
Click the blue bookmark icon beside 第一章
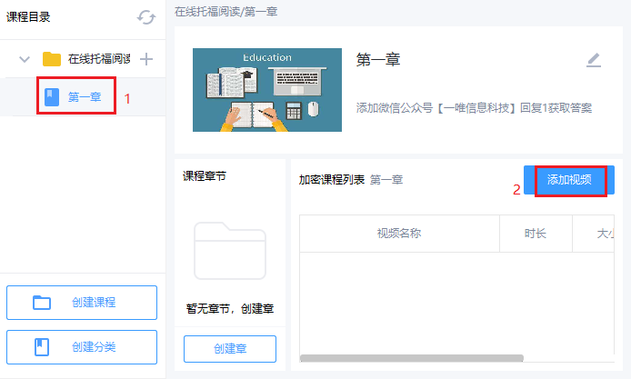pos(52,97)
